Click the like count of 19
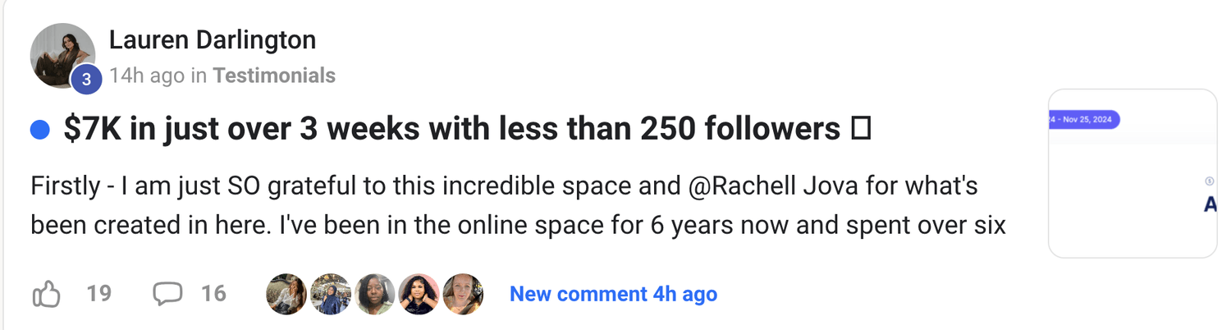The width and height of the screenshot is (1231, 330). pos(98,294)
